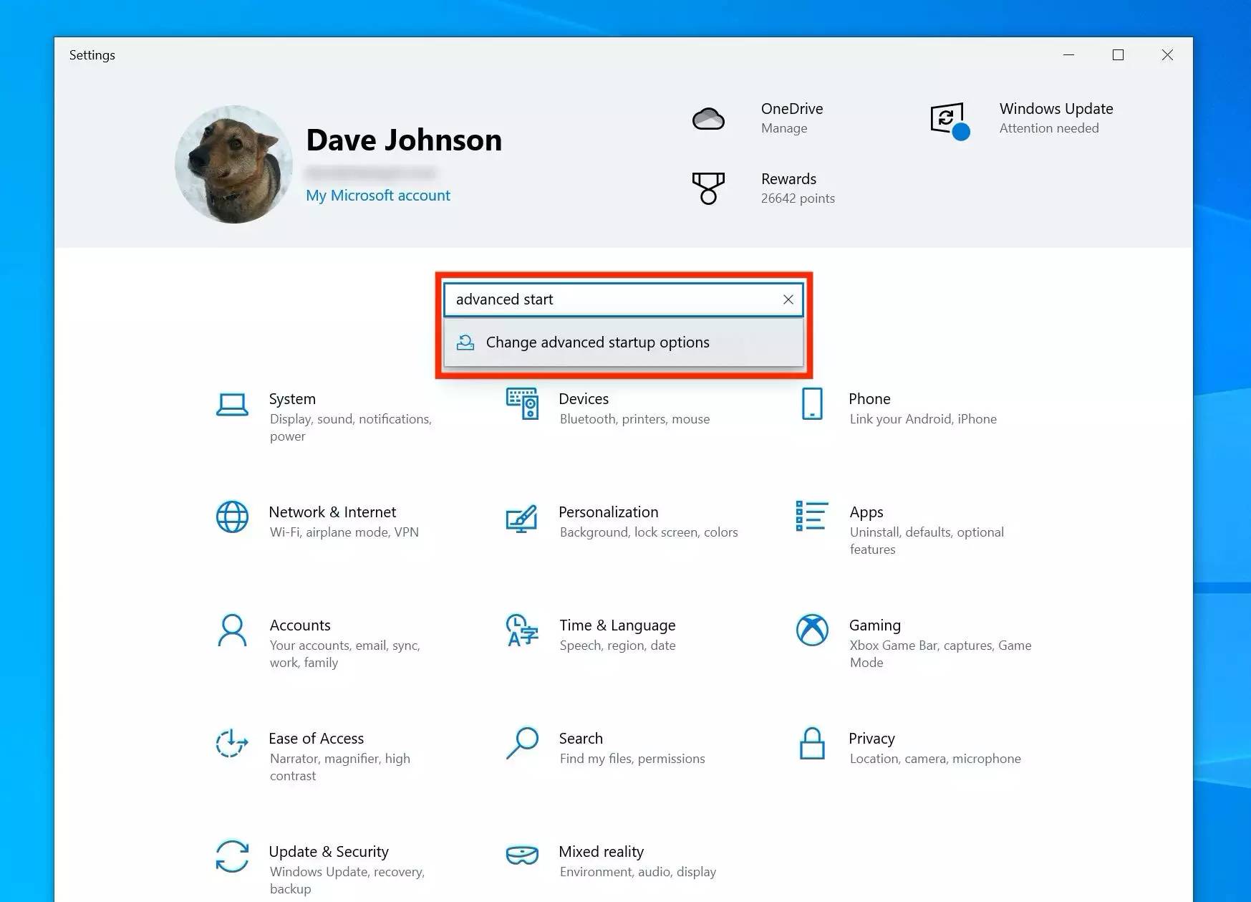Click the Ease of Access icon
Image resolution: width=1251 pixels, height=902 pixels.
[232, 744]
